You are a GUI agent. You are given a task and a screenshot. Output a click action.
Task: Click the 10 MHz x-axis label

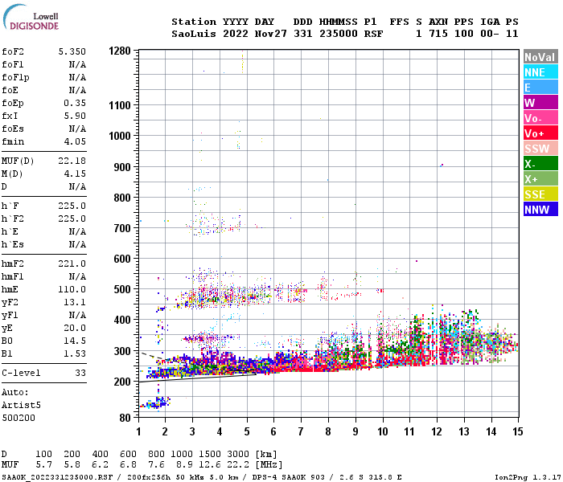(x=383, y=431)
